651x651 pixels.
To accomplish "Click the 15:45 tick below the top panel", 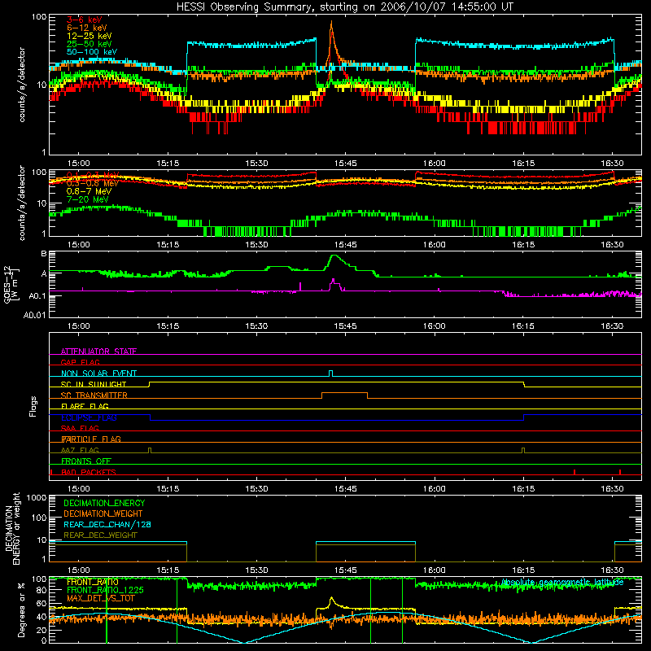I will 345,164.
